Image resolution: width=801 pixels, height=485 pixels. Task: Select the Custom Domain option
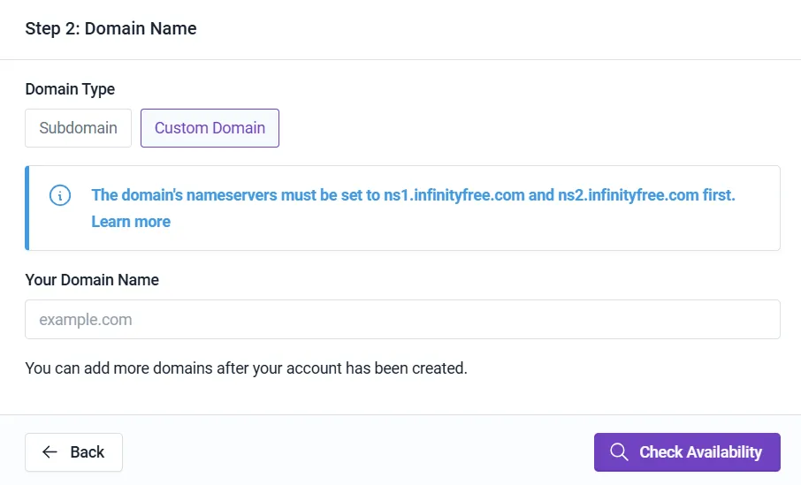click(210, 128)
